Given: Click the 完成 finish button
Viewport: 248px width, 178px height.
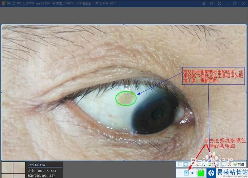Looking at the screenshot, I should click(x=239, y=164).
